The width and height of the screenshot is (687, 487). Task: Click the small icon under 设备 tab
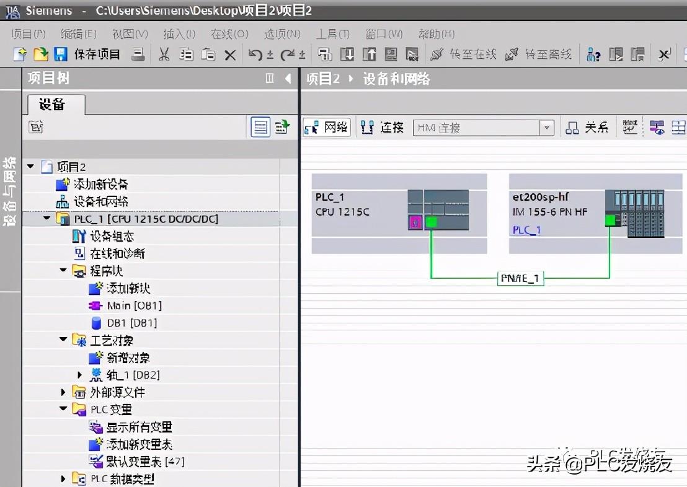coord(35,127)
